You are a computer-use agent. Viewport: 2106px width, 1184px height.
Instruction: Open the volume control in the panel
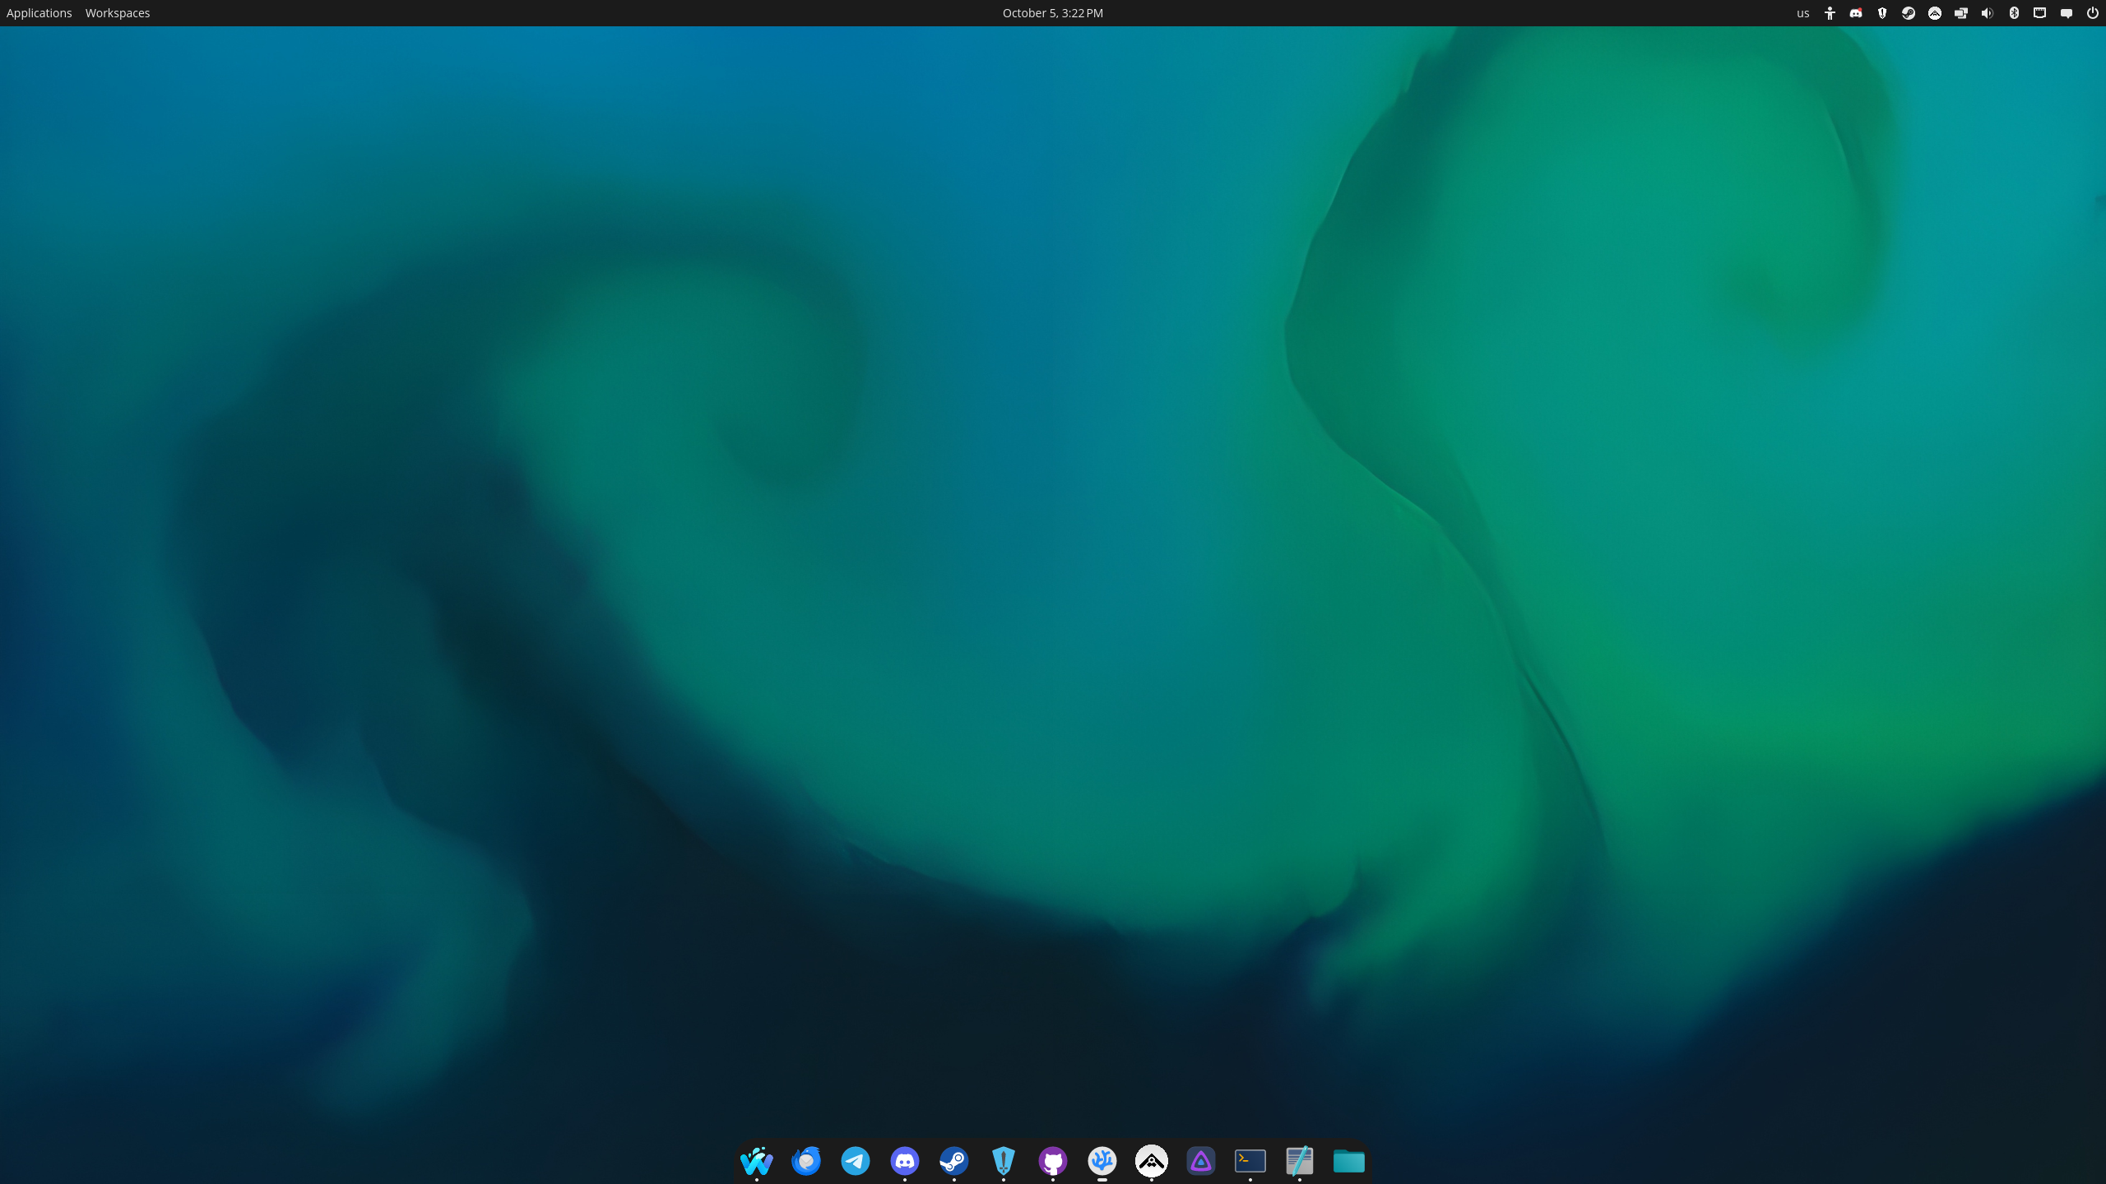(x=1988, y=13)
